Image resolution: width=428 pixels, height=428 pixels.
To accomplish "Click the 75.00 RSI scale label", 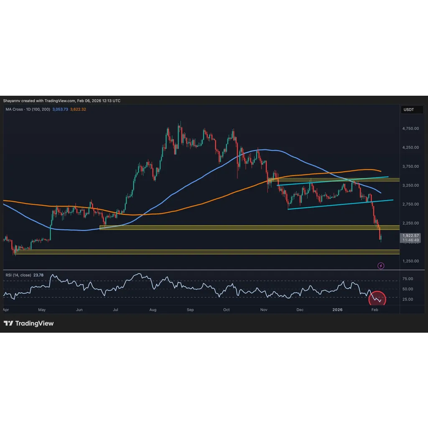I will [408, 279].
